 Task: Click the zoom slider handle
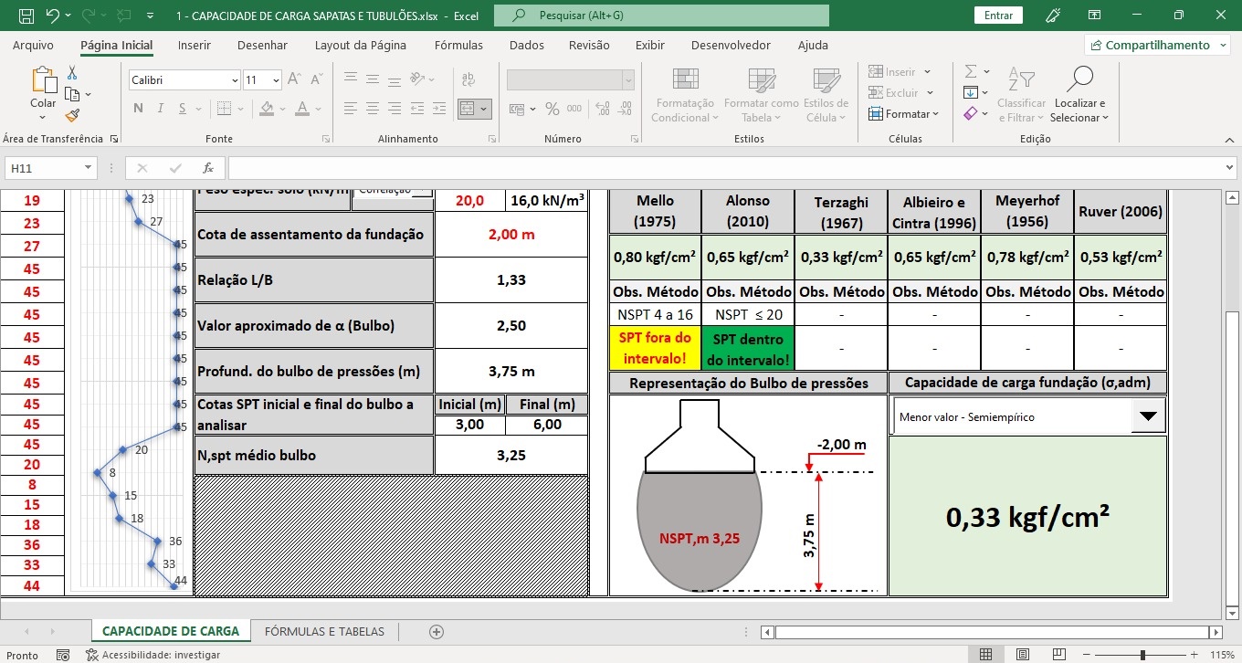[x=1142, y=655]
